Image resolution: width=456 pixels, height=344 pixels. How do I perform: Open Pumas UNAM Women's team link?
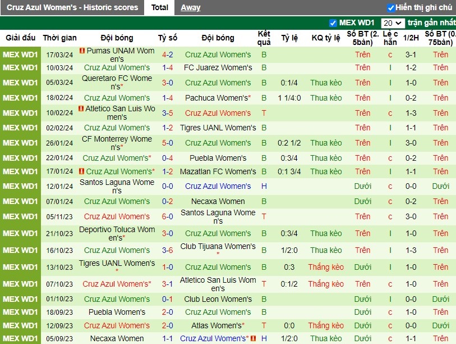click(117, 55)
